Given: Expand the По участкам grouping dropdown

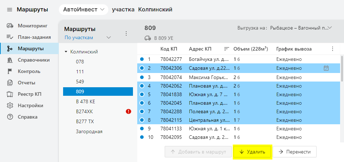Looking at the screenshot, I should point(109,37).
